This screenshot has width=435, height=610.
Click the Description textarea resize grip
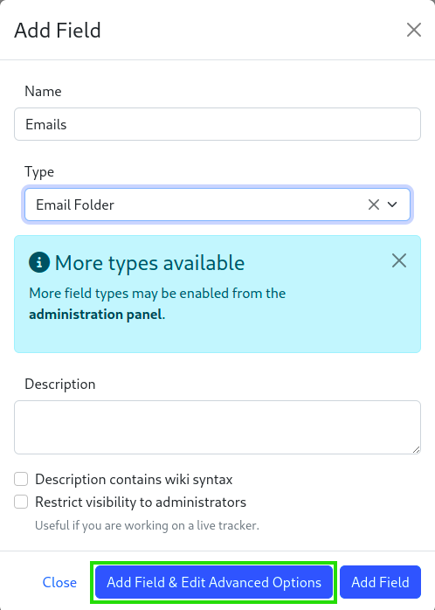click(x=416, y=450)
